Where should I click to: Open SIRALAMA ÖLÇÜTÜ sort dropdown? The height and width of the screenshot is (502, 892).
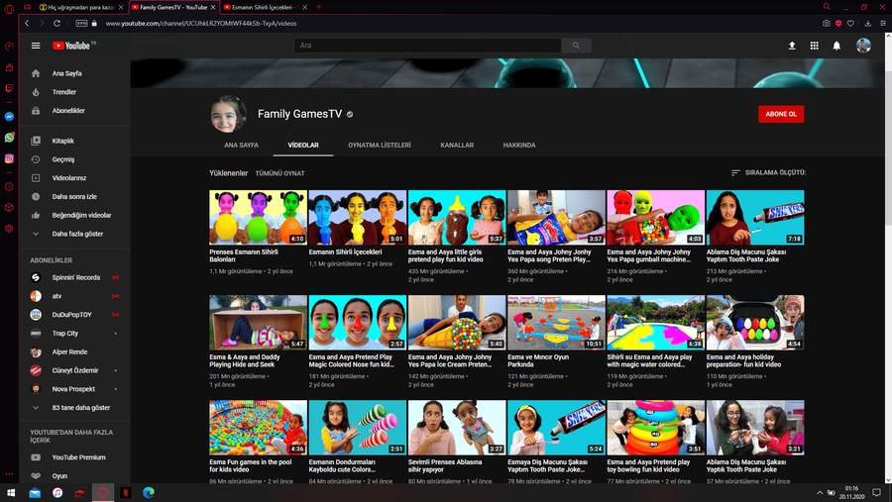(768, 173)
